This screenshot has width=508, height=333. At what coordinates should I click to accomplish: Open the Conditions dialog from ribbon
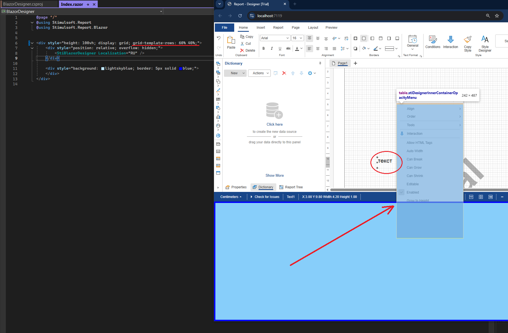point(433,42)
